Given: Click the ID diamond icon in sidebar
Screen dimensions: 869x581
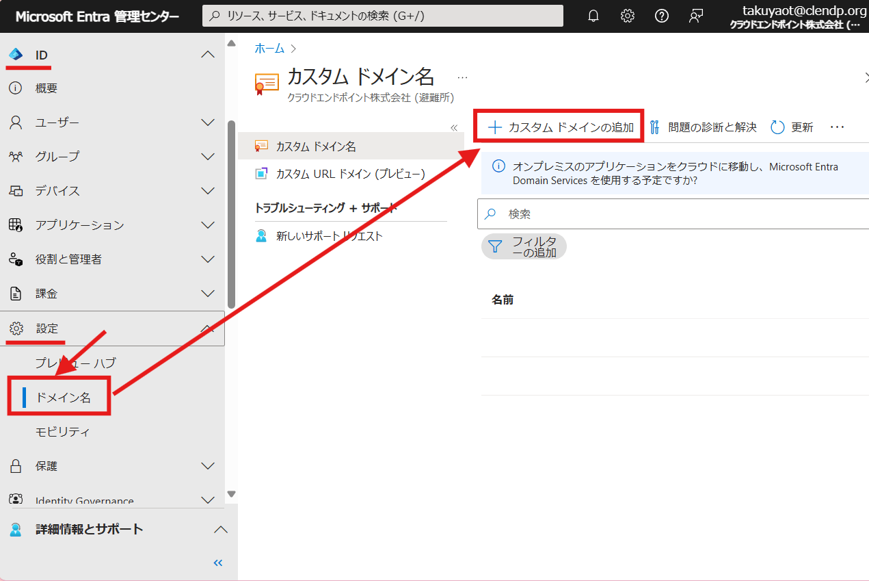Looking at the screenshot, I should coord(16,55).
